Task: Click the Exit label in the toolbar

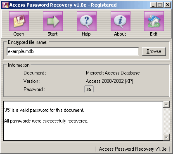Action: pyautogui.click(x=154, y=34)
